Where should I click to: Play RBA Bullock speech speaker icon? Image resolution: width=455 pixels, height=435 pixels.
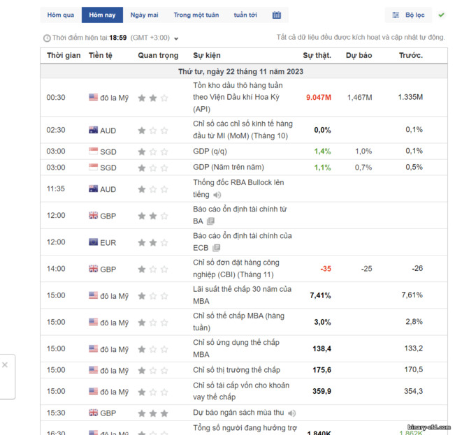point(217,195)
